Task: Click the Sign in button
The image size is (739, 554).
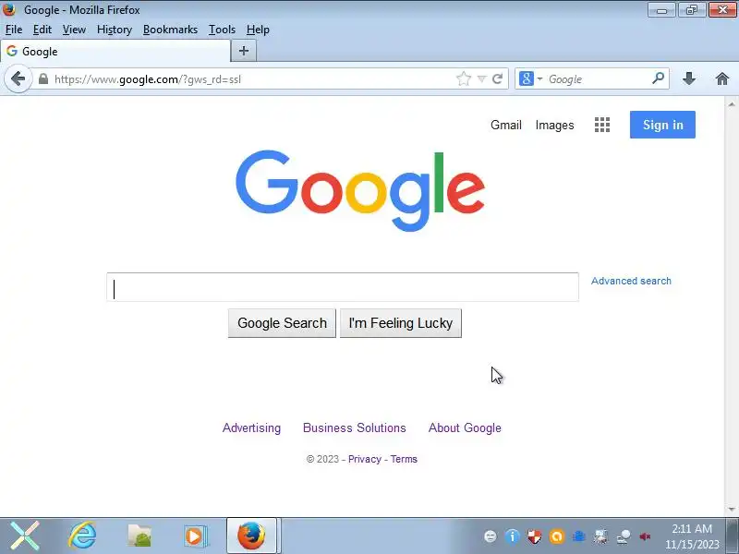Action: 662,125
